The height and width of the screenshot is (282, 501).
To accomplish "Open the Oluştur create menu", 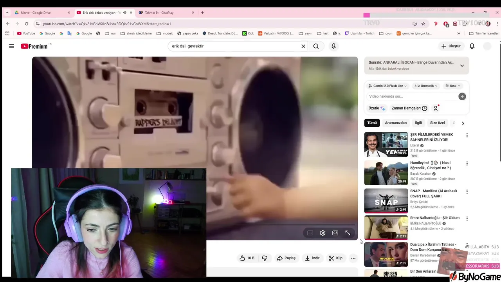I will tap(451, 46).
